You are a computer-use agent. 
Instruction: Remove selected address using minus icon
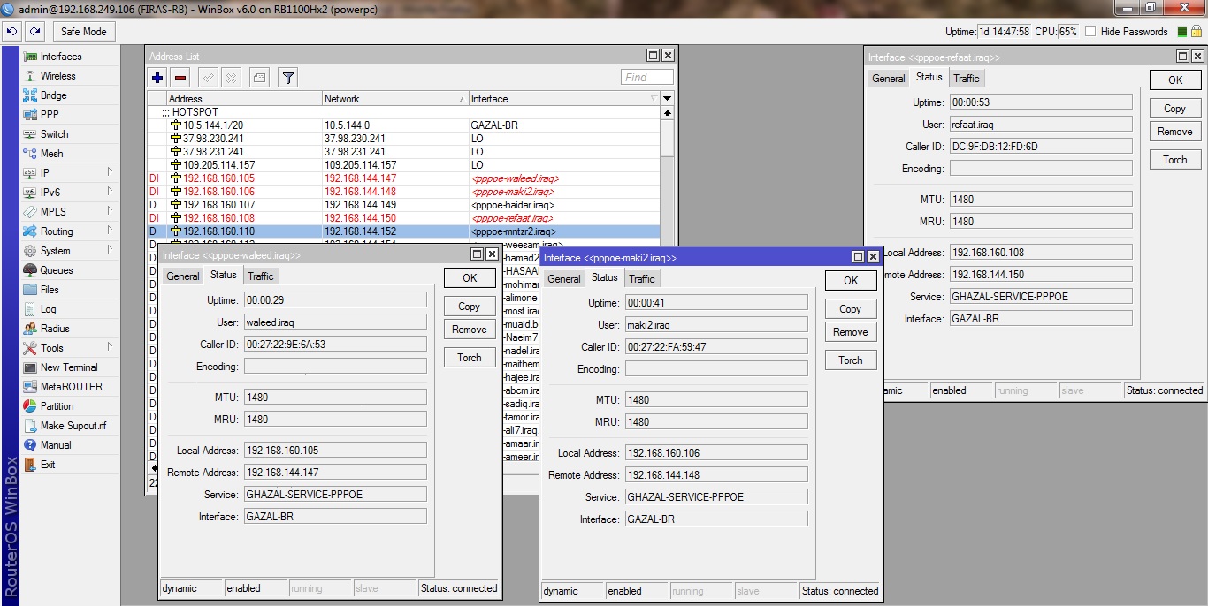(180, 78)
